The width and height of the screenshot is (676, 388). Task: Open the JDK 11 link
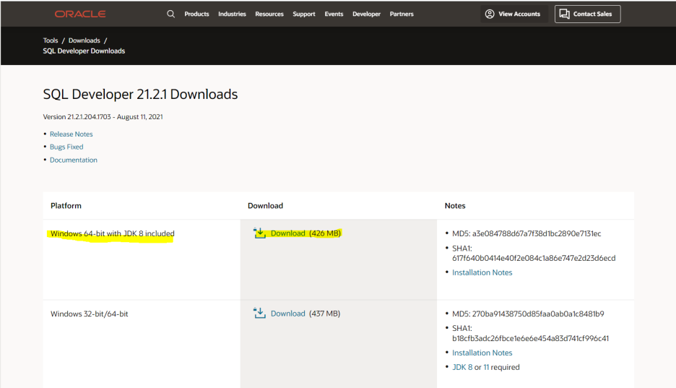click(486, 367)
